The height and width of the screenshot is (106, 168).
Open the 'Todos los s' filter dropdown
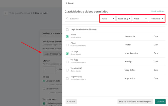click(x=157, y=19)
